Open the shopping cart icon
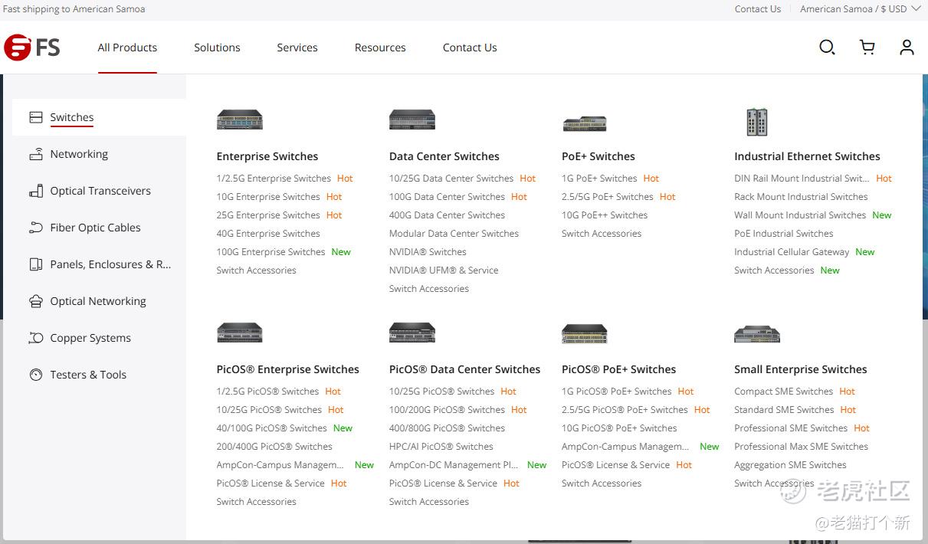 (x=867, y=48)
